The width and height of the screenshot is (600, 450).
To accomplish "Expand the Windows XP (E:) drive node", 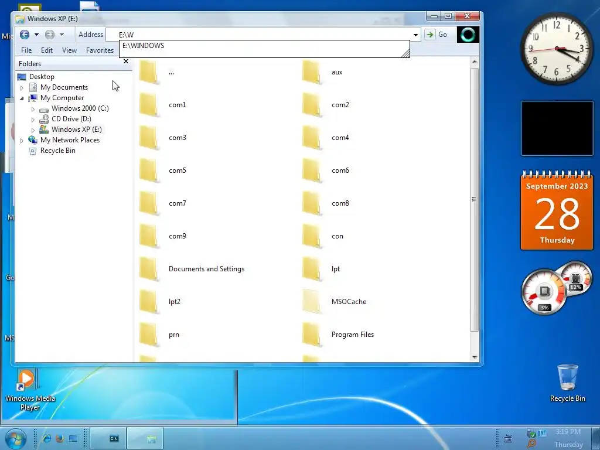I will point(33,130).
